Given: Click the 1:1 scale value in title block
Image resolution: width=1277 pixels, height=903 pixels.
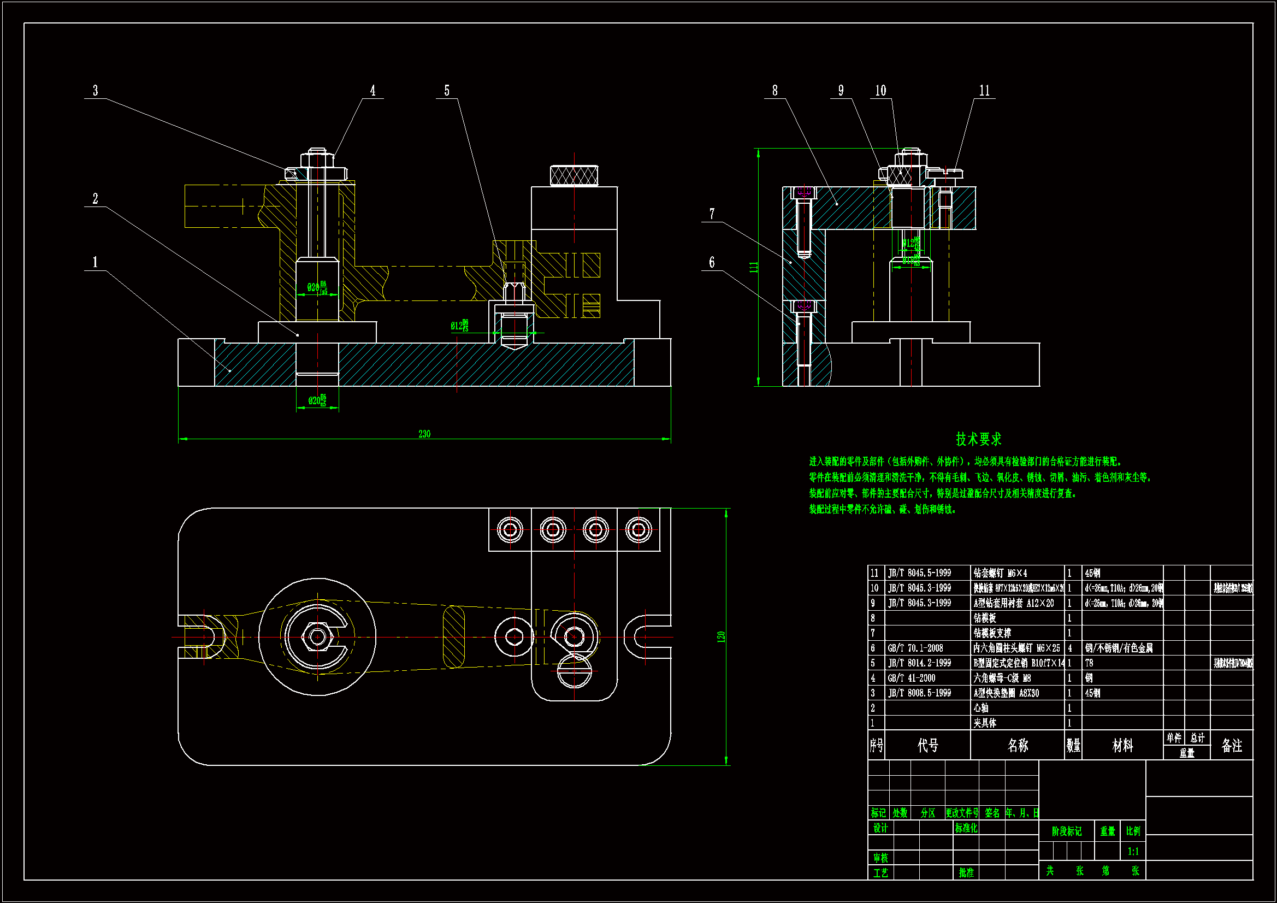Looking at the screenshot, I should point(1133,852).
